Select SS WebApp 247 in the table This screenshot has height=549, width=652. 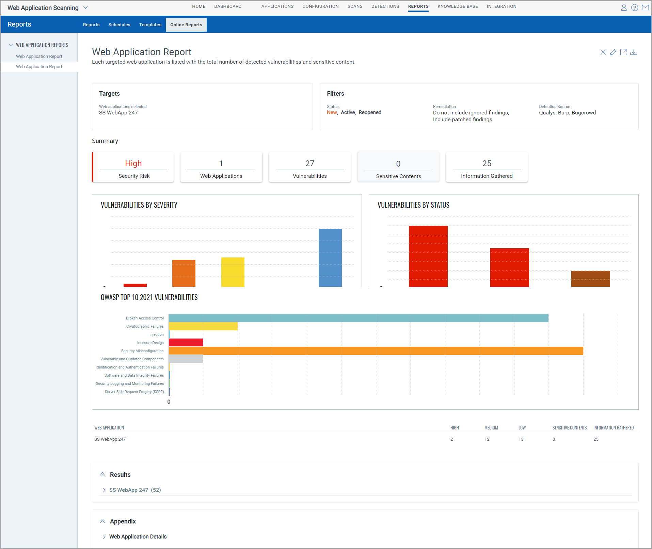coord(110,439)
